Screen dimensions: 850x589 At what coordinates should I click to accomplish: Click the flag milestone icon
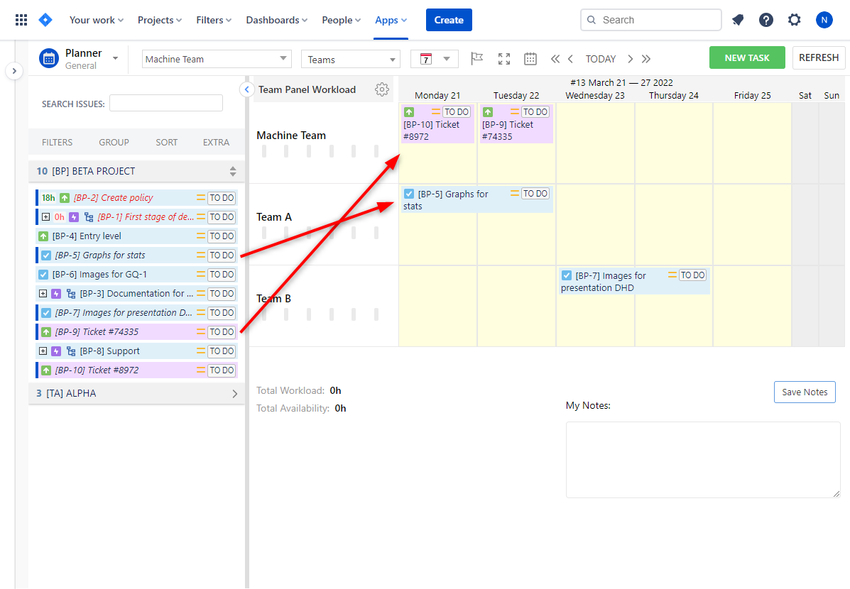[476, 59]
